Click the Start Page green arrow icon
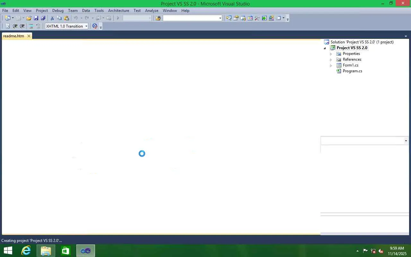This screenshot has width=411, height=257. (264, 18)
